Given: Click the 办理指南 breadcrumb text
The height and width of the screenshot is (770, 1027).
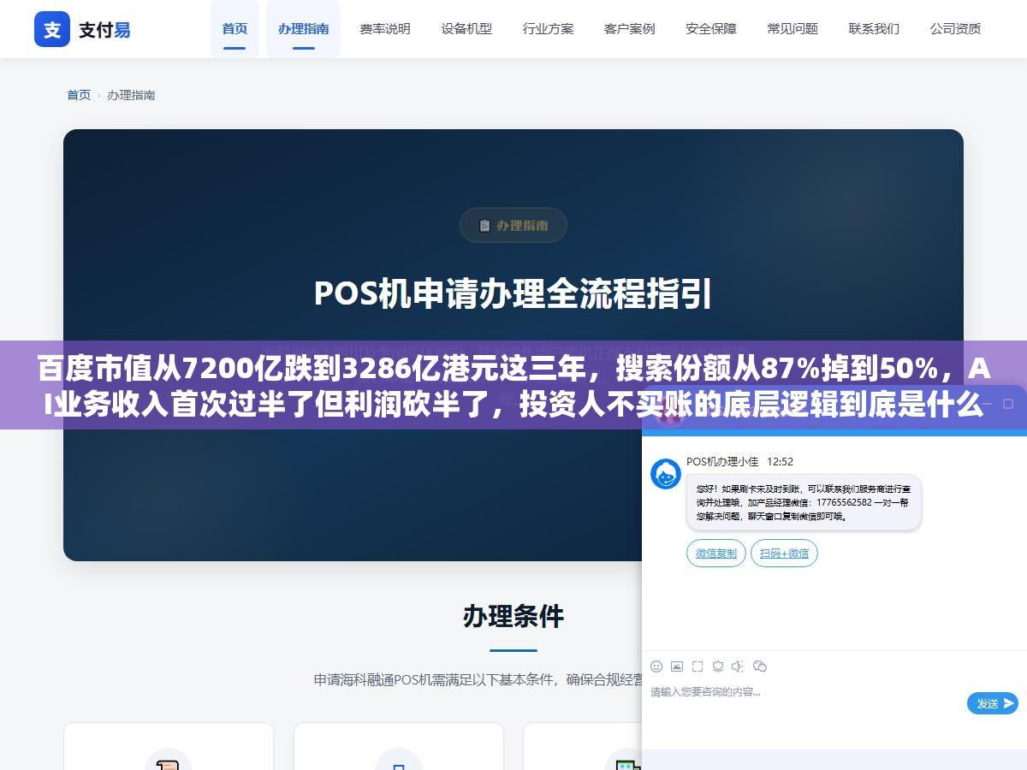Looking at the screenshot, I should pyautogui.click(x=131, y=95).
